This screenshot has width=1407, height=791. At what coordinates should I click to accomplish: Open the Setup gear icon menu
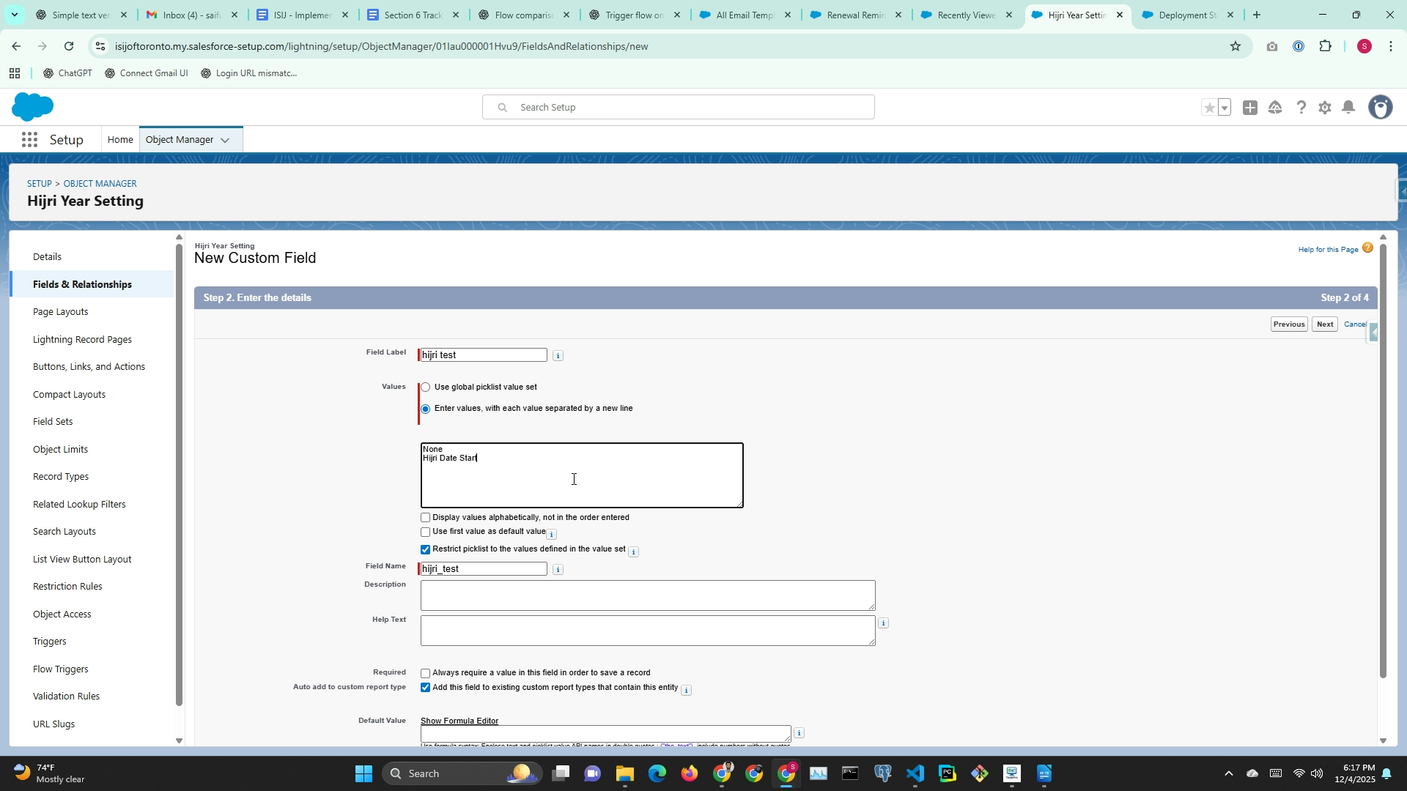tap(1324, 108)
